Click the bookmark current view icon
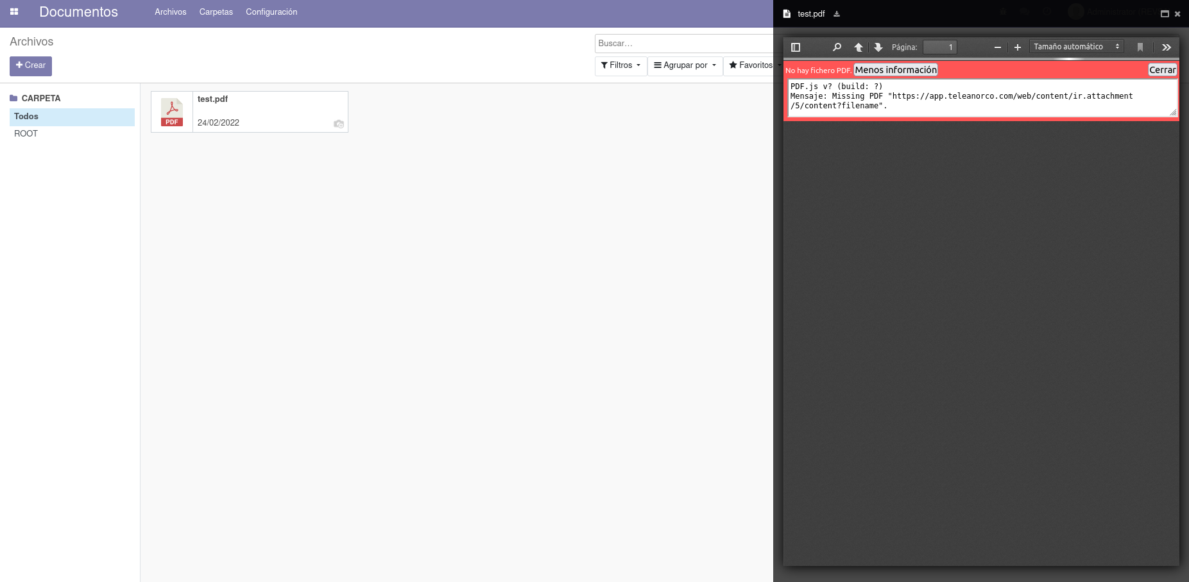Image resolution: width=1189 pixels, height=582 pixels. click(1140, 47)
